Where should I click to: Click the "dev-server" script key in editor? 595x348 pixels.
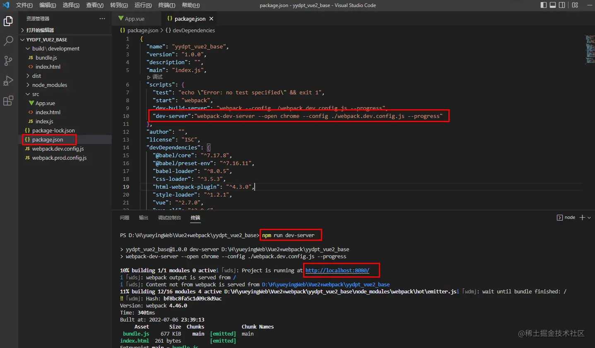click(172, 116)
